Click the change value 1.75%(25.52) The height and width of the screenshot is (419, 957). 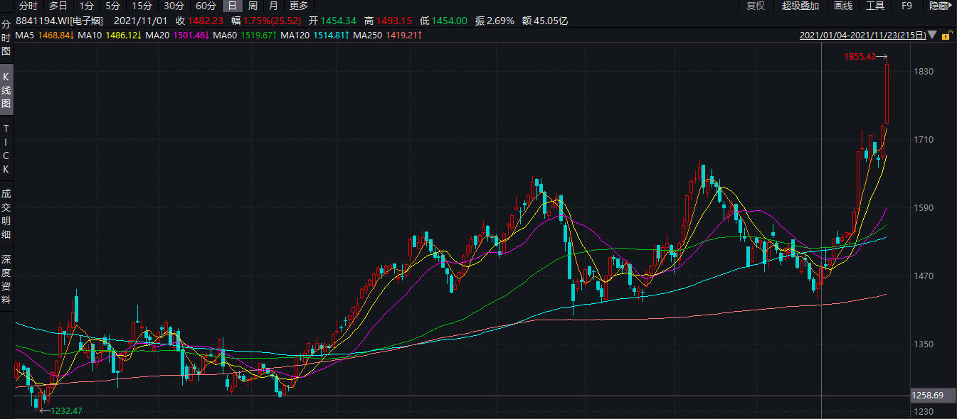(273, 21)
